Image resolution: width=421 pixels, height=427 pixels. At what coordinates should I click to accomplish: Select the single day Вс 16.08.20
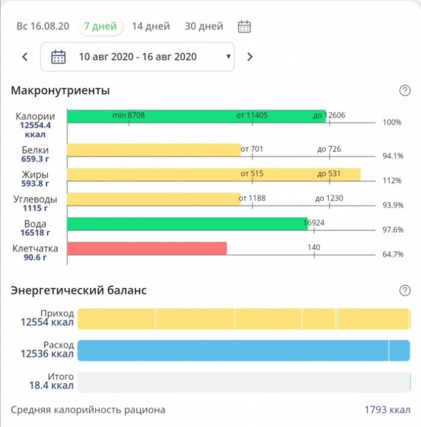(42, 26)
